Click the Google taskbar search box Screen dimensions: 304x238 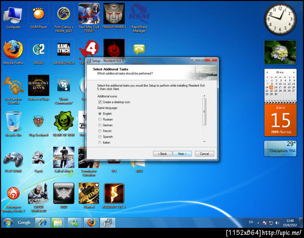click(24, 222)
